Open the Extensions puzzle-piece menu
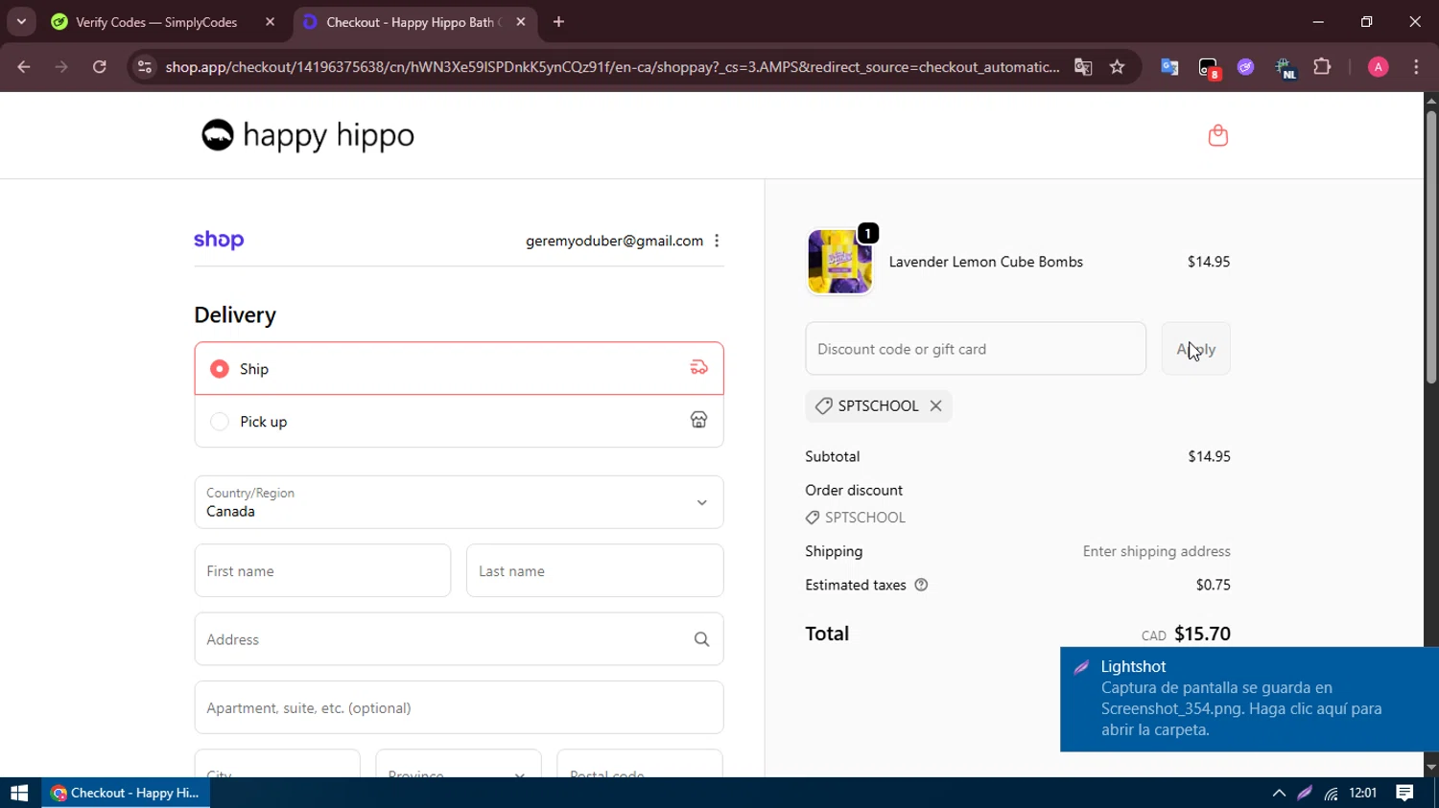The width and height of the screenshot is (1439, 808). coord(1322,67)
